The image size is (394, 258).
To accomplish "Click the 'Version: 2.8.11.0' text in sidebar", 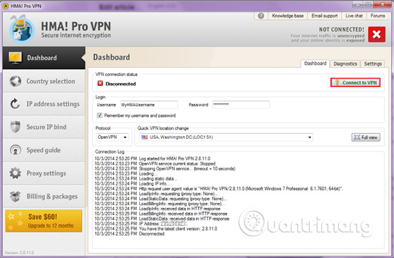I will [x=19, y=253].
